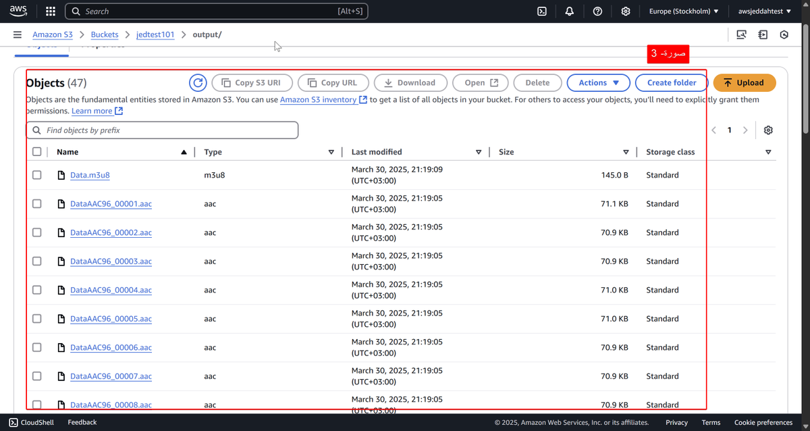Sort by Storage class column arrow
The height and width of the screenshot is (431, 810).
(x=768, y=152)
